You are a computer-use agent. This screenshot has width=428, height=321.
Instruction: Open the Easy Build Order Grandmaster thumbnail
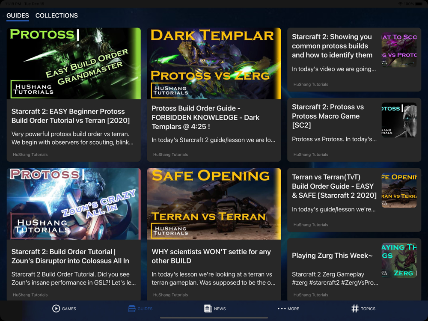click(x=74, y=63)
